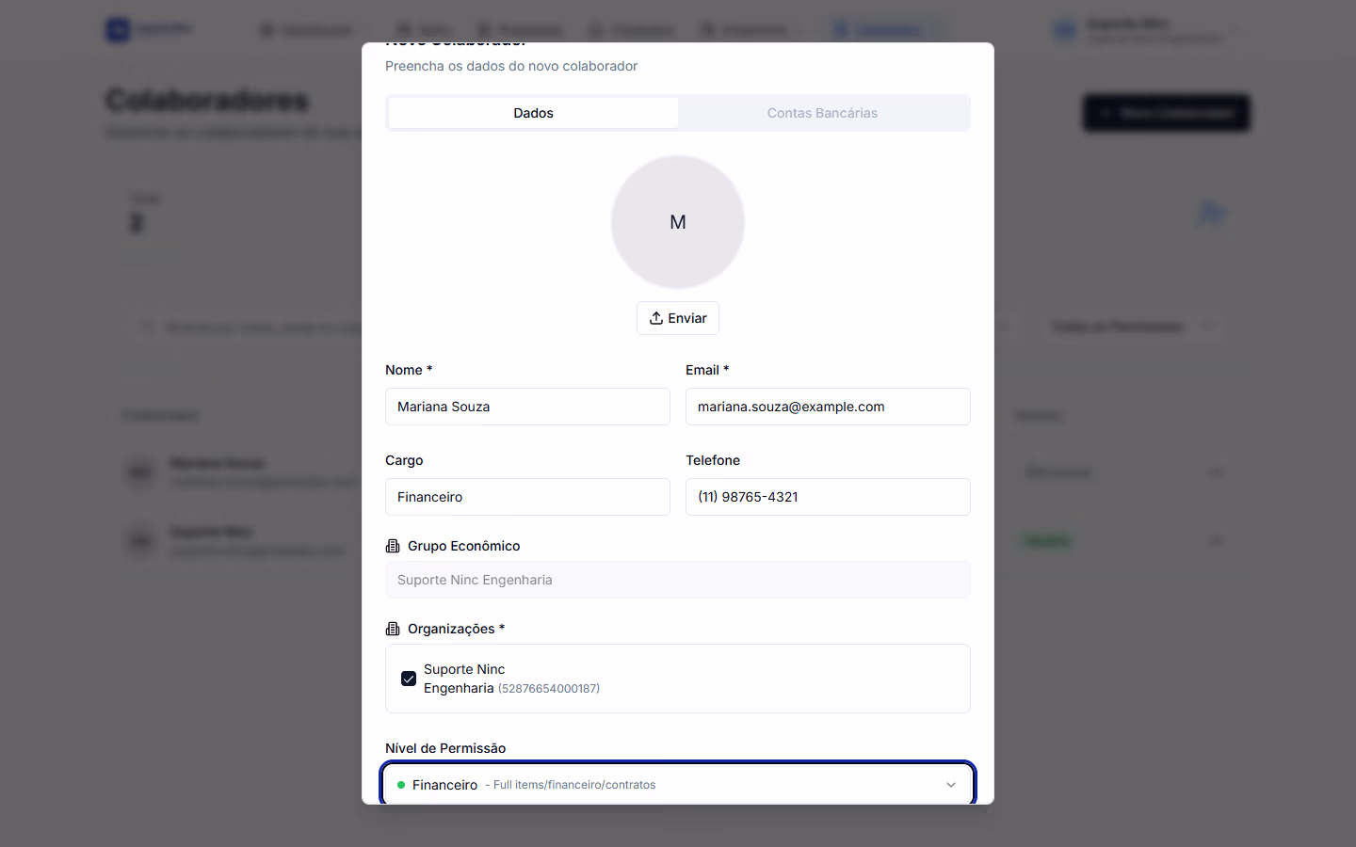Click the chevron of the permission dropdown
Image resolution: width=1356 pixels, height=847 pixels.
(x=951, y=785)
